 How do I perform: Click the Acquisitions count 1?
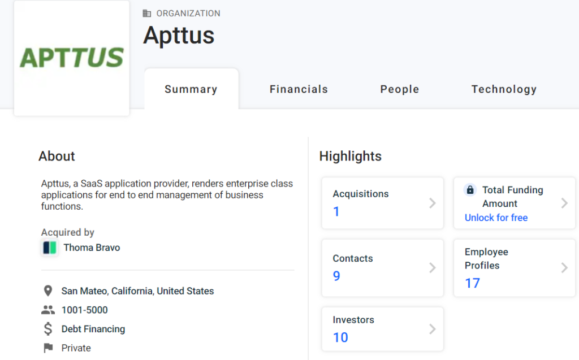pyautogui.click(x=336, y=211)
